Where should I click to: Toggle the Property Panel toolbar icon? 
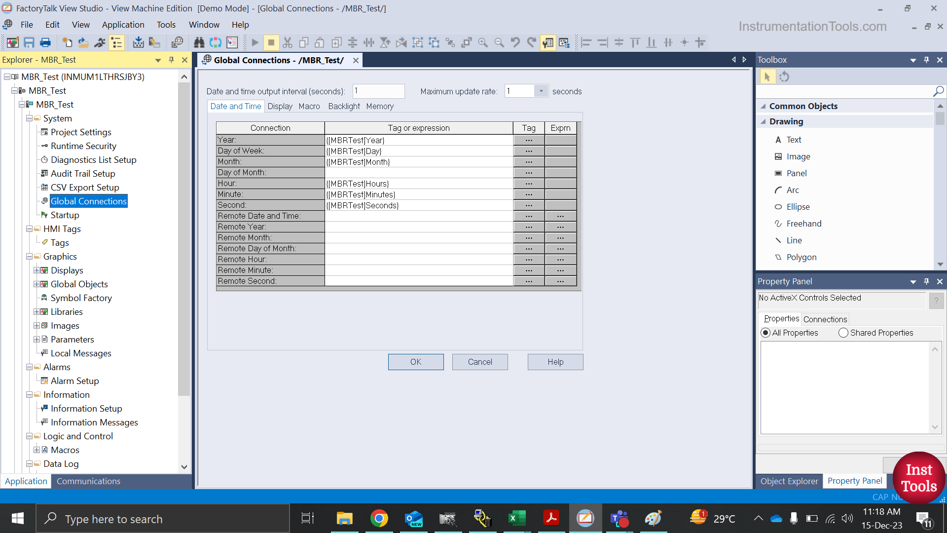point(548,42)
